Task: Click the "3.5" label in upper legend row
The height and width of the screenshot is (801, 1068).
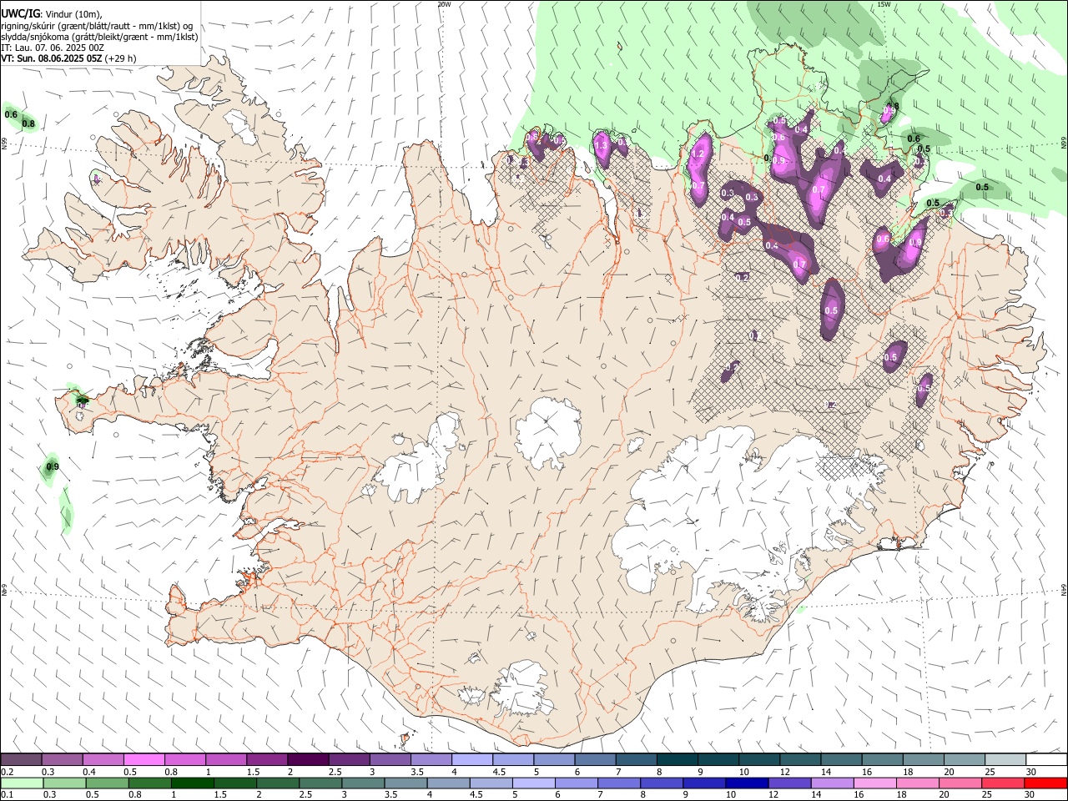Action: (x=417, y=772)
